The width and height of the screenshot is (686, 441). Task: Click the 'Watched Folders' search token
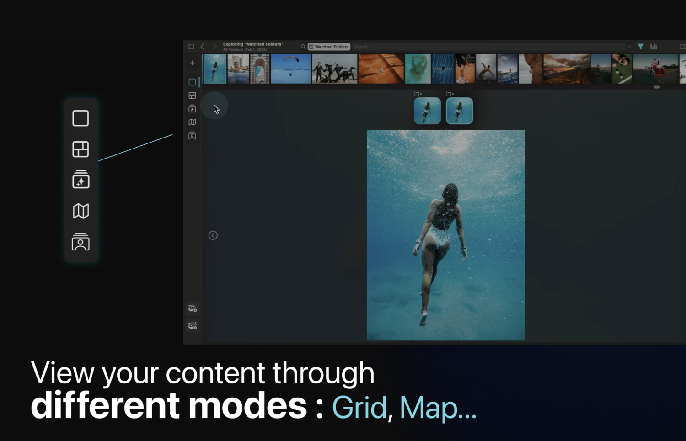click(x=329, y=47)
